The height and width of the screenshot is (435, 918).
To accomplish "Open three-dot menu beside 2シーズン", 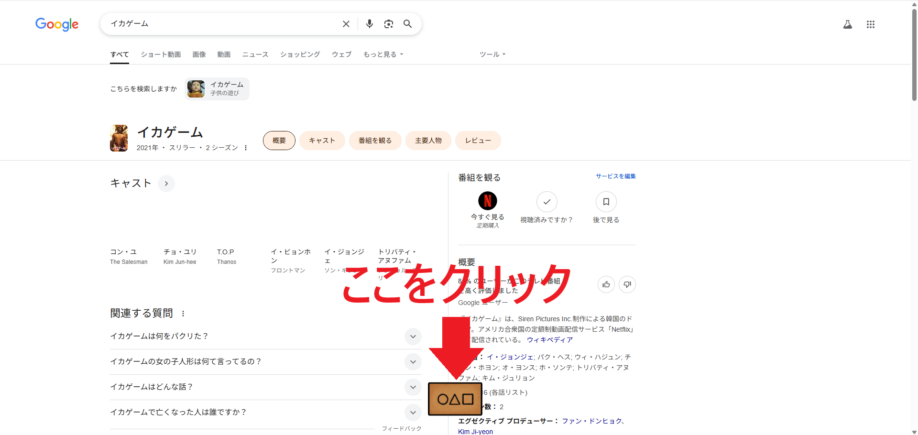I will point(246,148).
